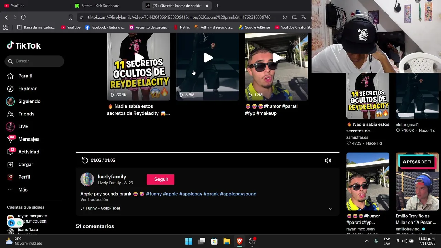The width and height of the screenshot is (441, 248).
Task: Click the Buscar search field
Action: (x=34, y=61)
